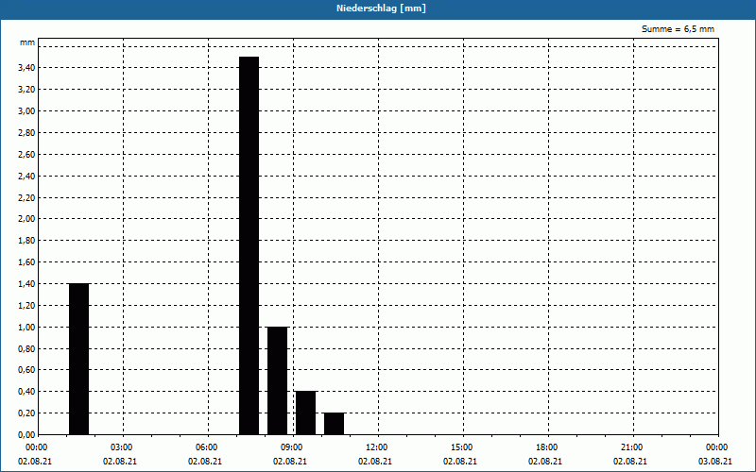Click the 2,80 y-axis value
This screenshot has height=472, width=756.
coord(26,133)
